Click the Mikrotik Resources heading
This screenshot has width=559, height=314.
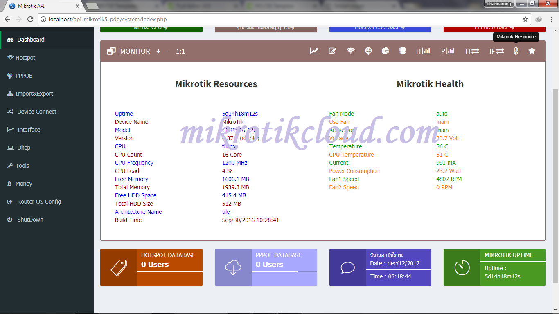pos(216,84)
